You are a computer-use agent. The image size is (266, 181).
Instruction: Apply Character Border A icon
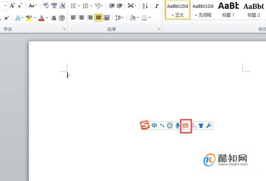(62, 5)
